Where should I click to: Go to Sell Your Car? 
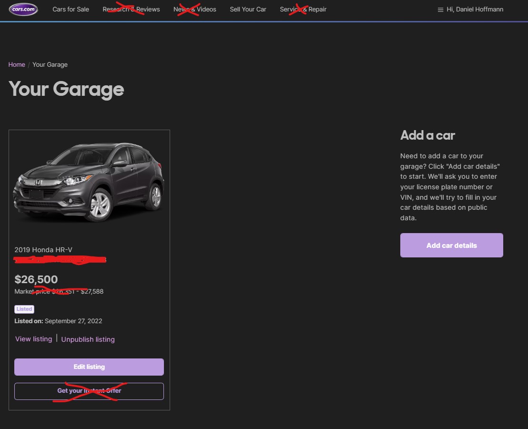[x=248, y=10]
